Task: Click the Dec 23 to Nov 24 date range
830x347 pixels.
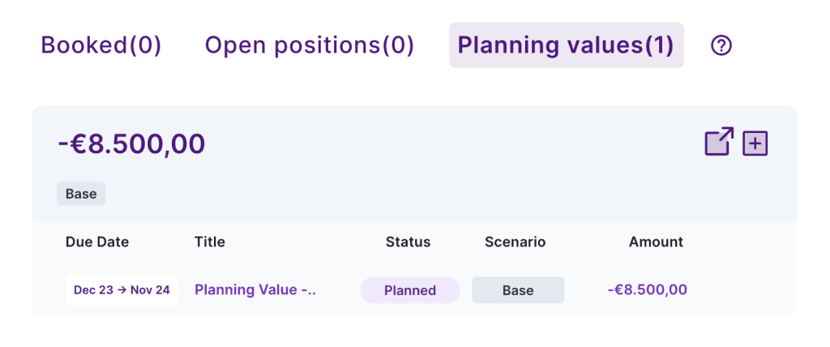Action: click(x=122, y=290)
